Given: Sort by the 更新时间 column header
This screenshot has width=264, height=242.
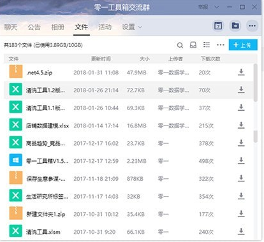Looking at the screenshot, I should (101, 59).
